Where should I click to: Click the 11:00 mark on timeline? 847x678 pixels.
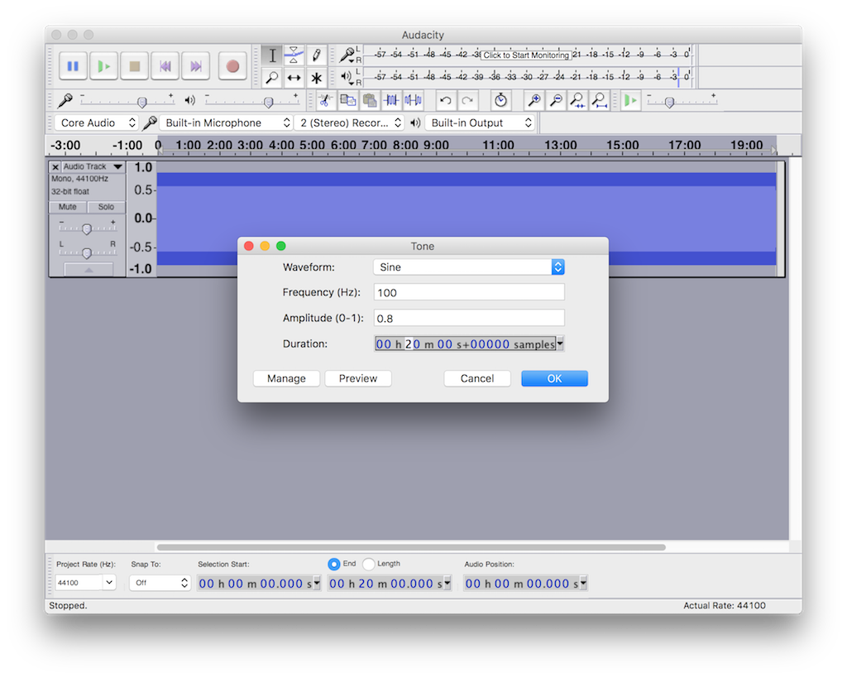click(x=498, y=145)
